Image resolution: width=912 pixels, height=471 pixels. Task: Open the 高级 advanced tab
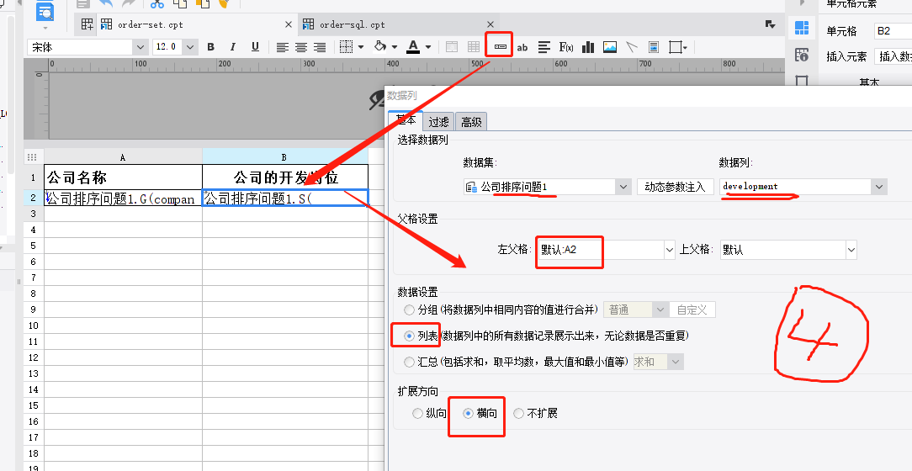pyautogui.click(x=471, y=121)
